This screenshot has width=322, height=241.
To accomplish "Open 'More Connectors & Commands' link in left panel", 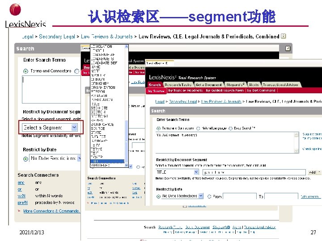I will pos(51,211).
